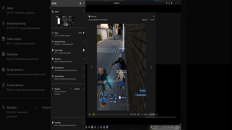Click the gallery viewer title icon
Image resolution: width=232 pixels, height=130 pixels.
point(90,16)
